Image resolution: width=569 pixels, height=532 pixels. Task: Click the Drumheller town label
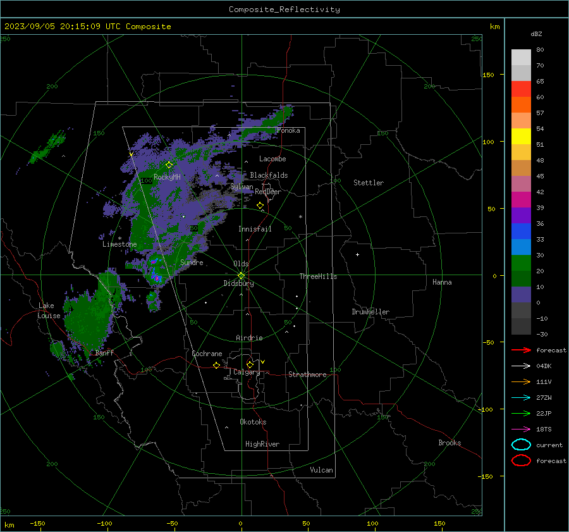click(370, 312)
